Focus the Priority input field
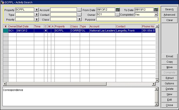This screenshot has width=179, height=110. click(25, 19)
